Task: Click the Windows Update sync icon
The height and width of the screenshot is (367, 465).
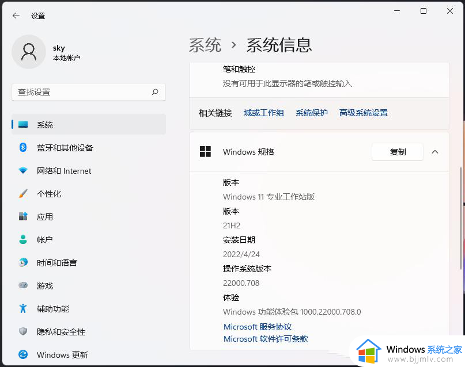Action: coord(23,354)
